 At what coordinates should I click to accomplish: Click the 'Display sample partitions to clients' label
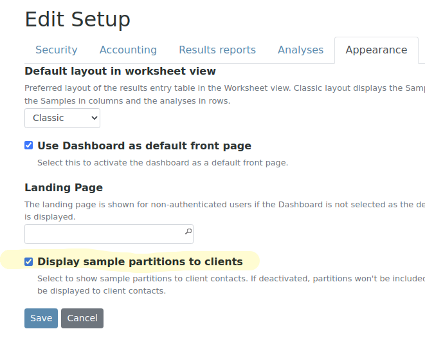[140, 261]
